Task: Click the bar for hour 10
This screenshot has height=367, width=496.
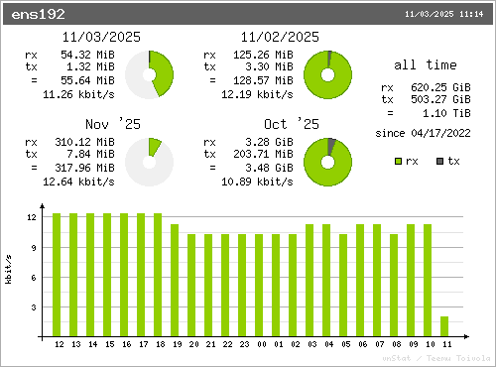Action: pyautogui.click(x=428, y=281)
